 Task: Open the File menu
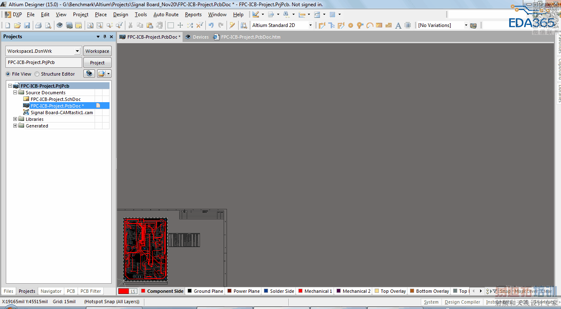tap(31, 15)
